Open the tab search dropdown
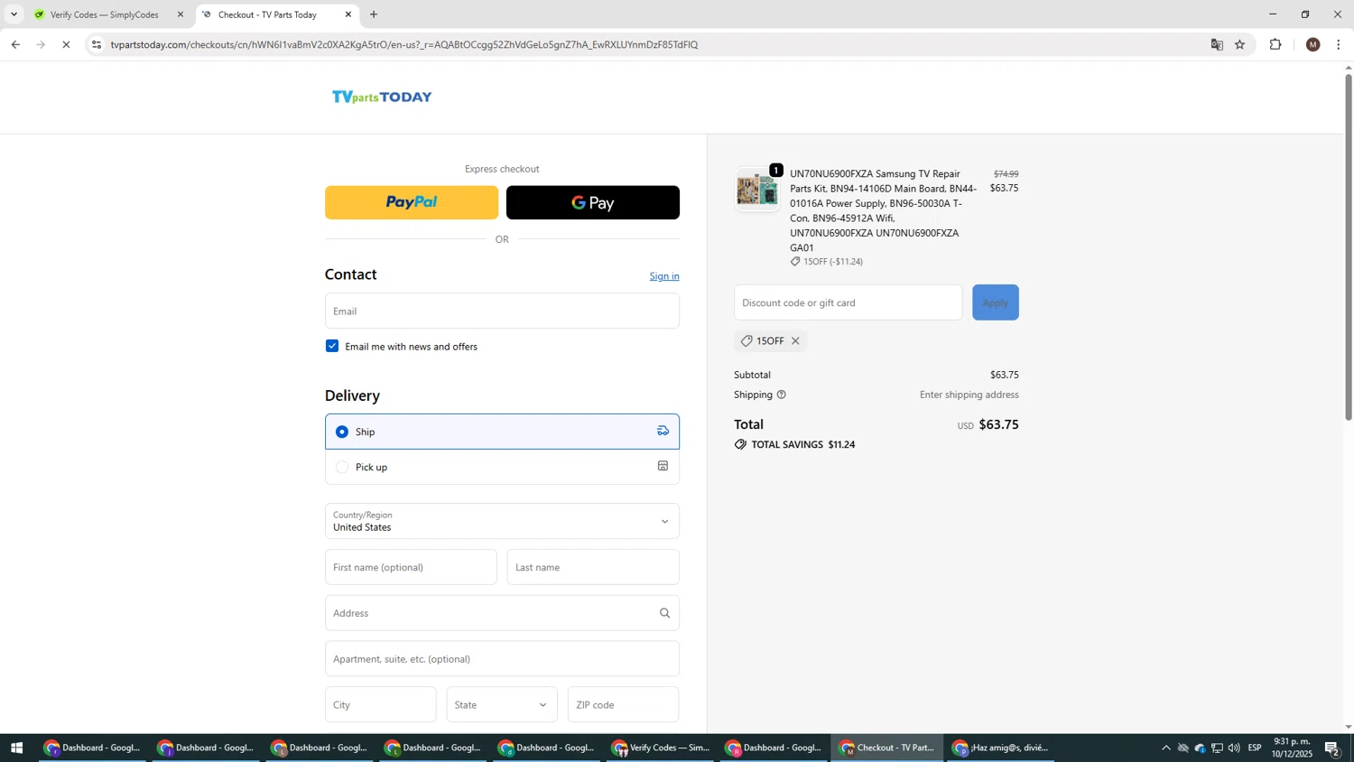Viewport: 1354px width, 762px height. 14,14
